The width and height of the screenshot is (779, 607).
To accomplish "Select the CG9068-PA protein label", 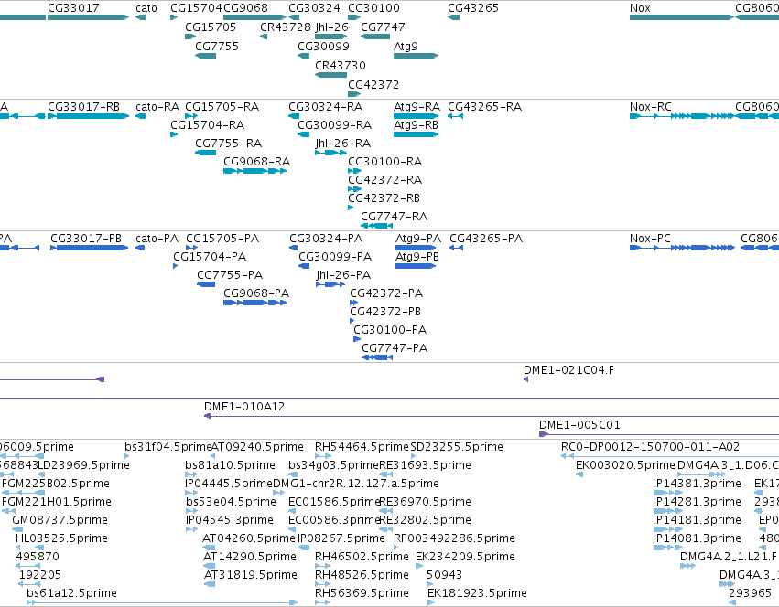I will click(256, 293).
